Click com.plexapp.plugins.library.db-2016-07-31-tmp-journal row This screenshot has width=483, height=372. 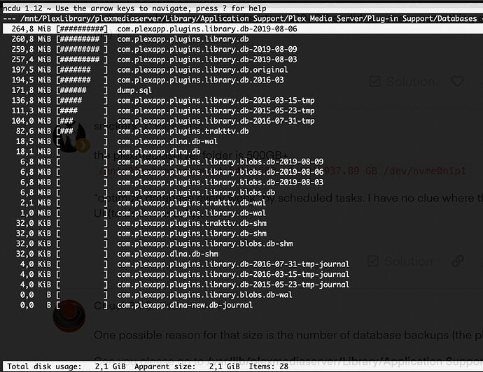pos(233,264)
